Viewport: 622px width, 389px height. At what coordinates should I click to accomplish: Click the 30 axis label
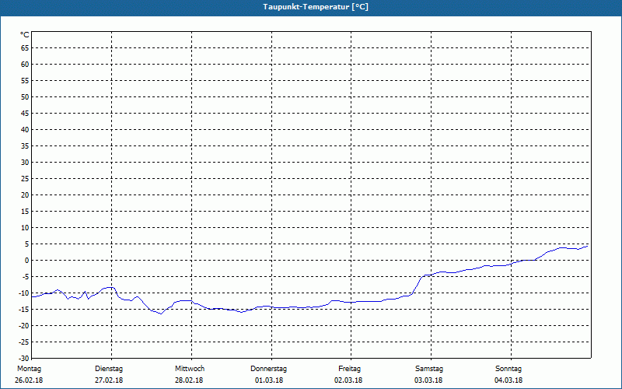click(25, 163)
